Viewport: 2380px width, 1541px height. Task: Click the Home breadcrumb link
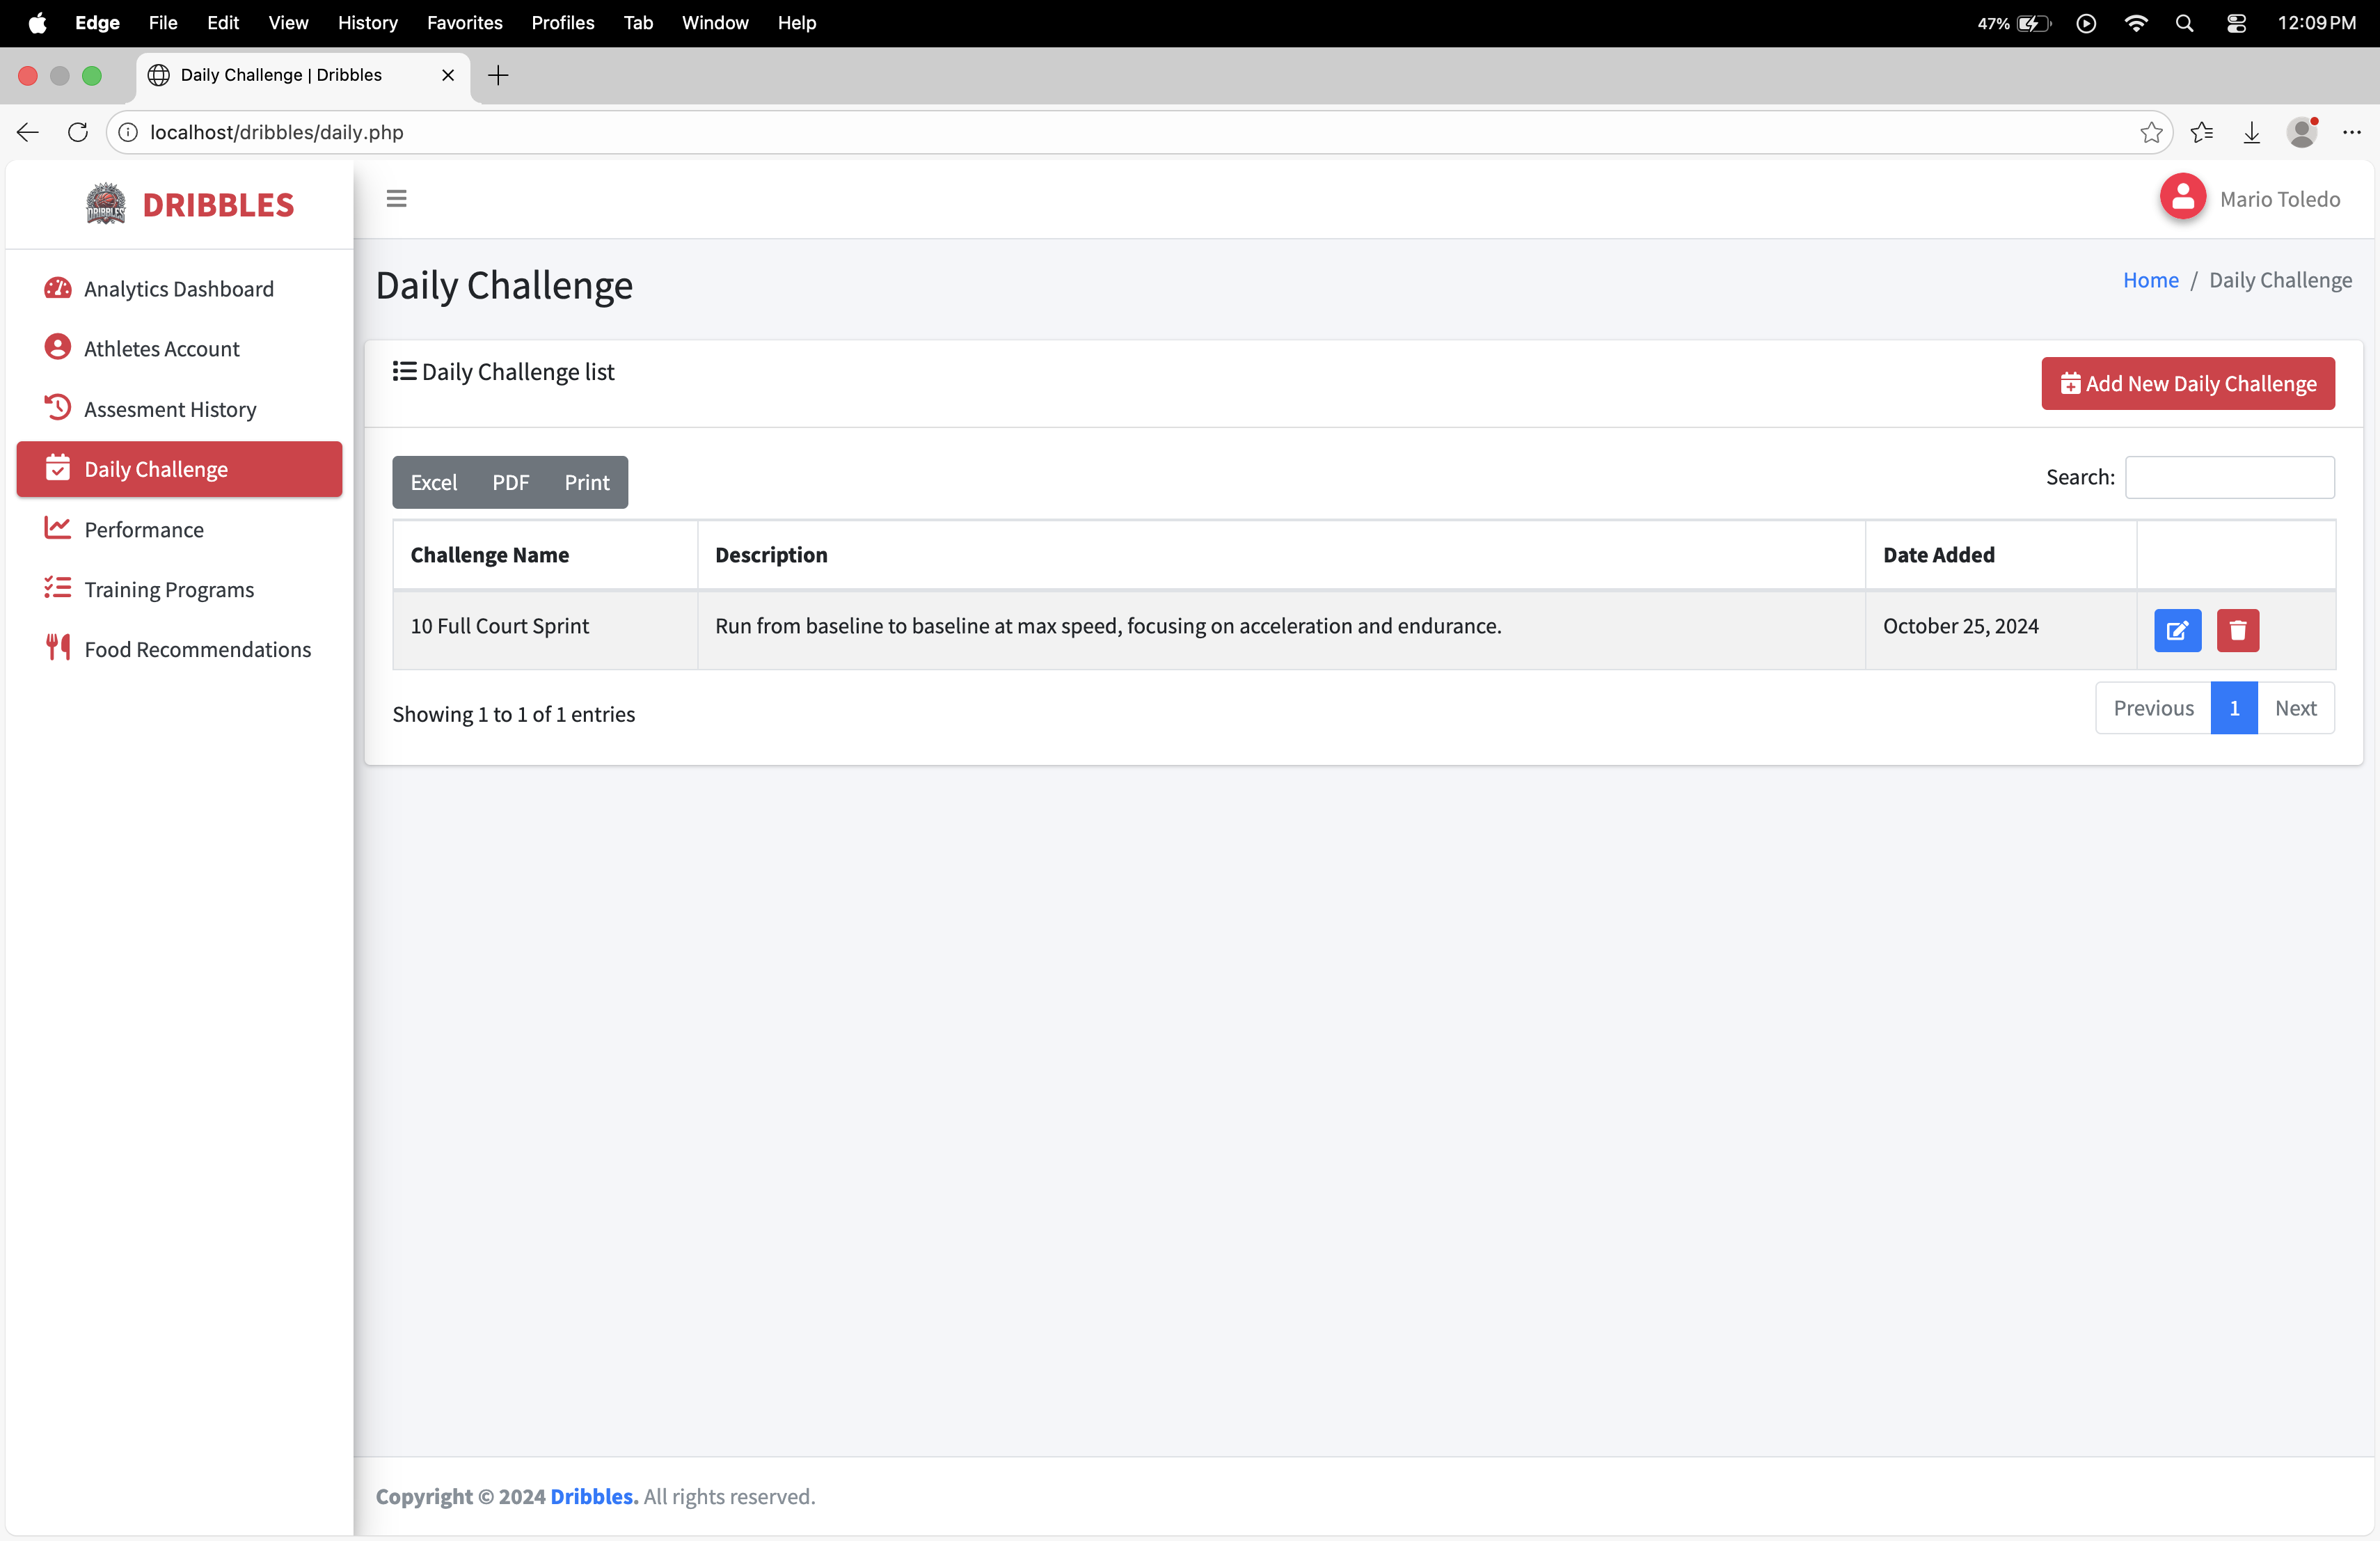click(x=2150, y=280)
